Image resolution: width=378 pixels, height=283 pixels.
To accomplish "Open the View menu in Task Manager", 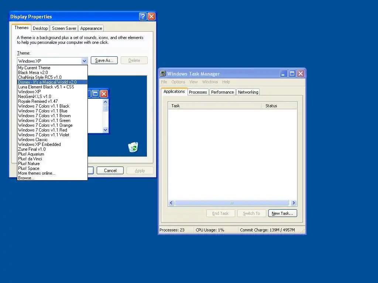I will click(x=193, y=82).
